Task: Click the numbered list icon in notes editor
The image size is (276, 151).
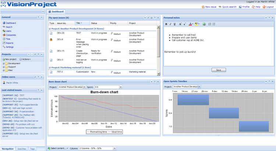Action: click(x=210, y=24)
